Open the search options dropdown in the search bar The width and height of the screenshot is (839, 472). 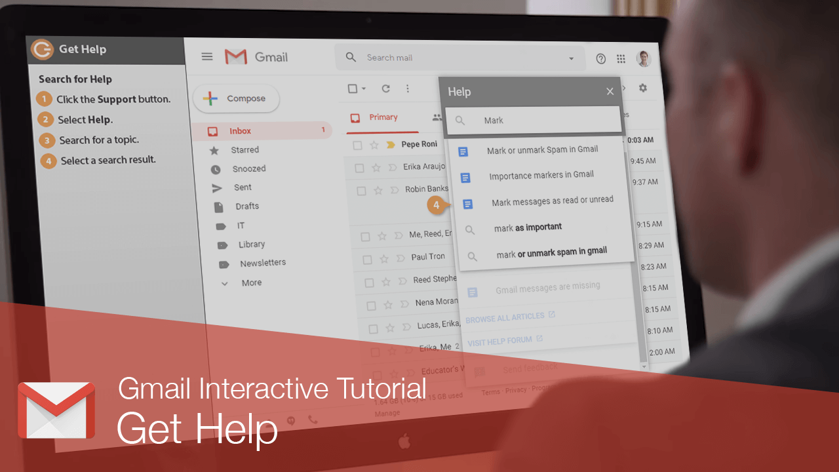coord(570,58)
